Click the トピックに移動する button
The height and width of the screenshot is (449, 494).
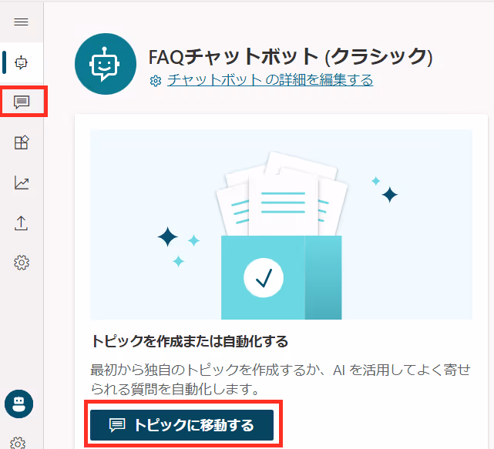pos(182,425)
